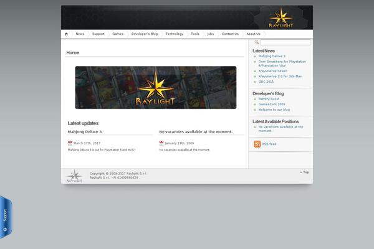The image size is (374, 249).
Task: Click the Raylight banner image
Action: (156, 87)
